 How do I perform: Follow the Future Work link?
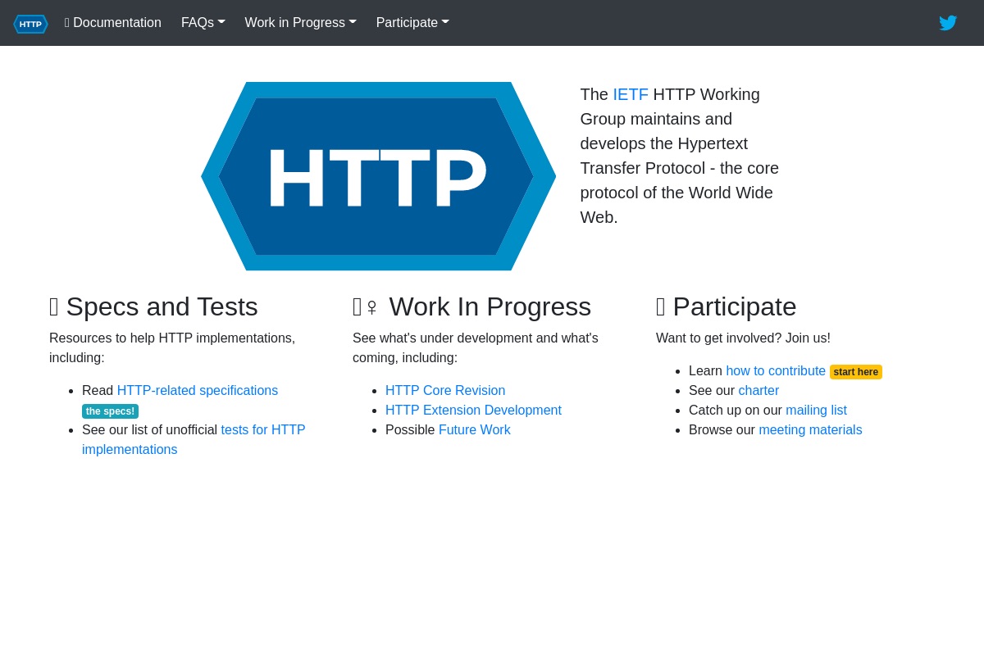coord(475,430)
